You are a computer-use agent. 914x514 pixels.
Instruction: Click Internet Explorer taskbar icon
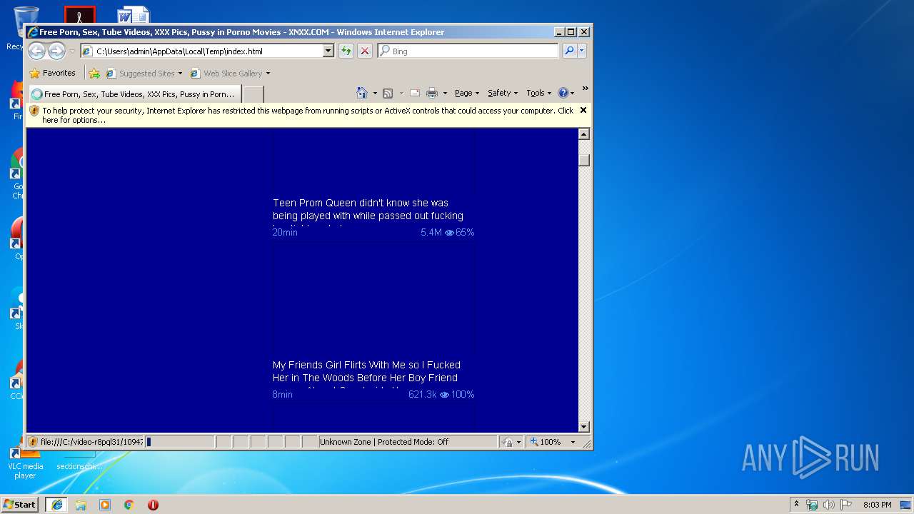[57, 504]
